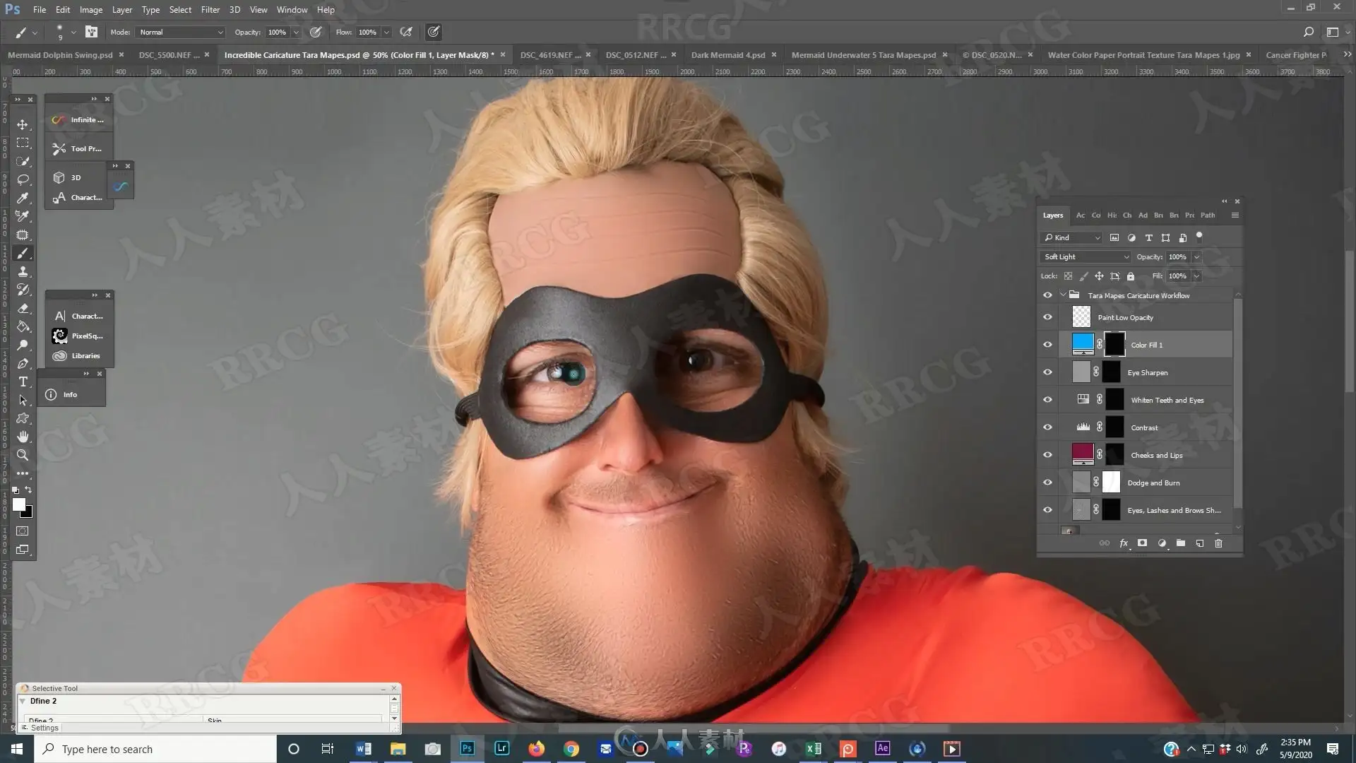Select the Eraser tool
1356x763 pixels.
tap(23, 308)
